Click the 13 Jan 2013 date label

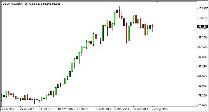pyautogui.click(x=84, y=109)
